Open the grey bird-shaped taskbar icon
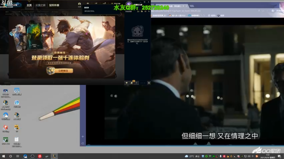This screenshot has width=284, height=159. tap(47, 156)
